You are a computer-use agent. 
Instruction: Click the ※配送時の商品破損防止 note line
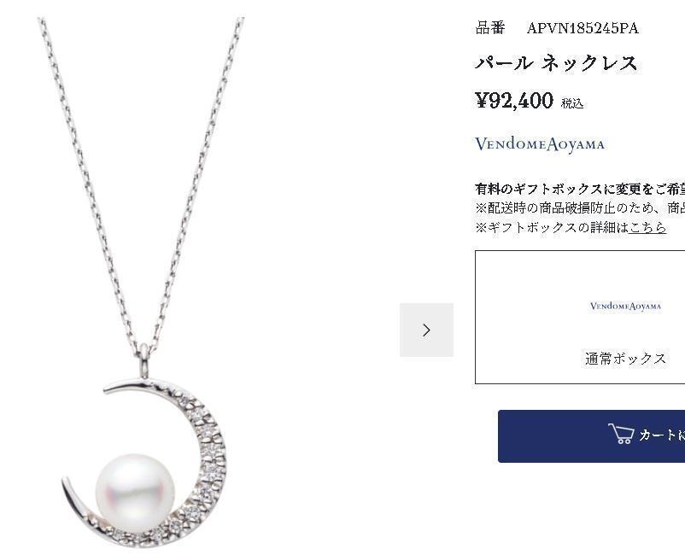pos(580,207)
